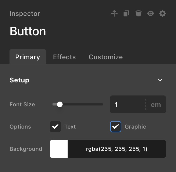
Task: Switch to the Primary tab
Action: pyautogui.click(x=27, y=57)
